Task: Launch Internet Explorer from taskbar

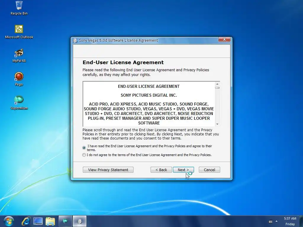Action: coord(26,221)
